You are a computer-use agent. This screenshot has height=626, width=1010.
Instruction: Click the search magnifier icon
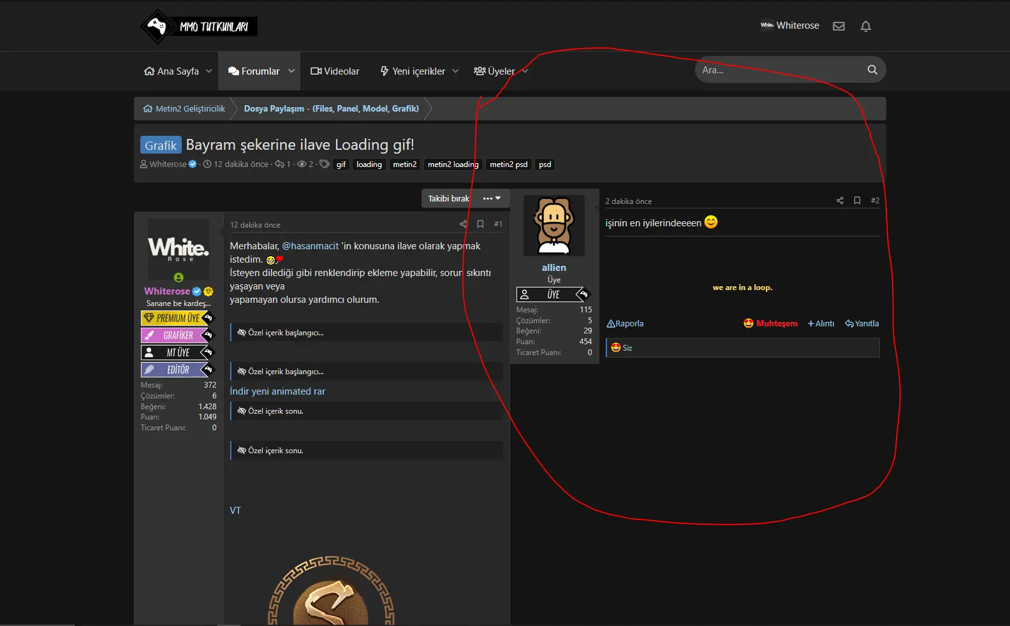[872, 69]
